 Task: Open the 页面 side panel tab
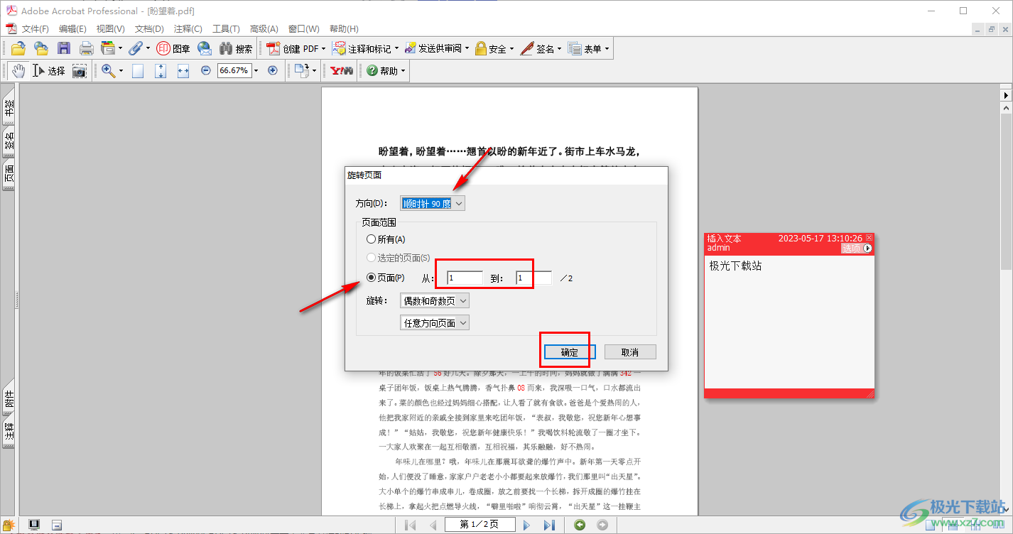[x=9, y=175]
